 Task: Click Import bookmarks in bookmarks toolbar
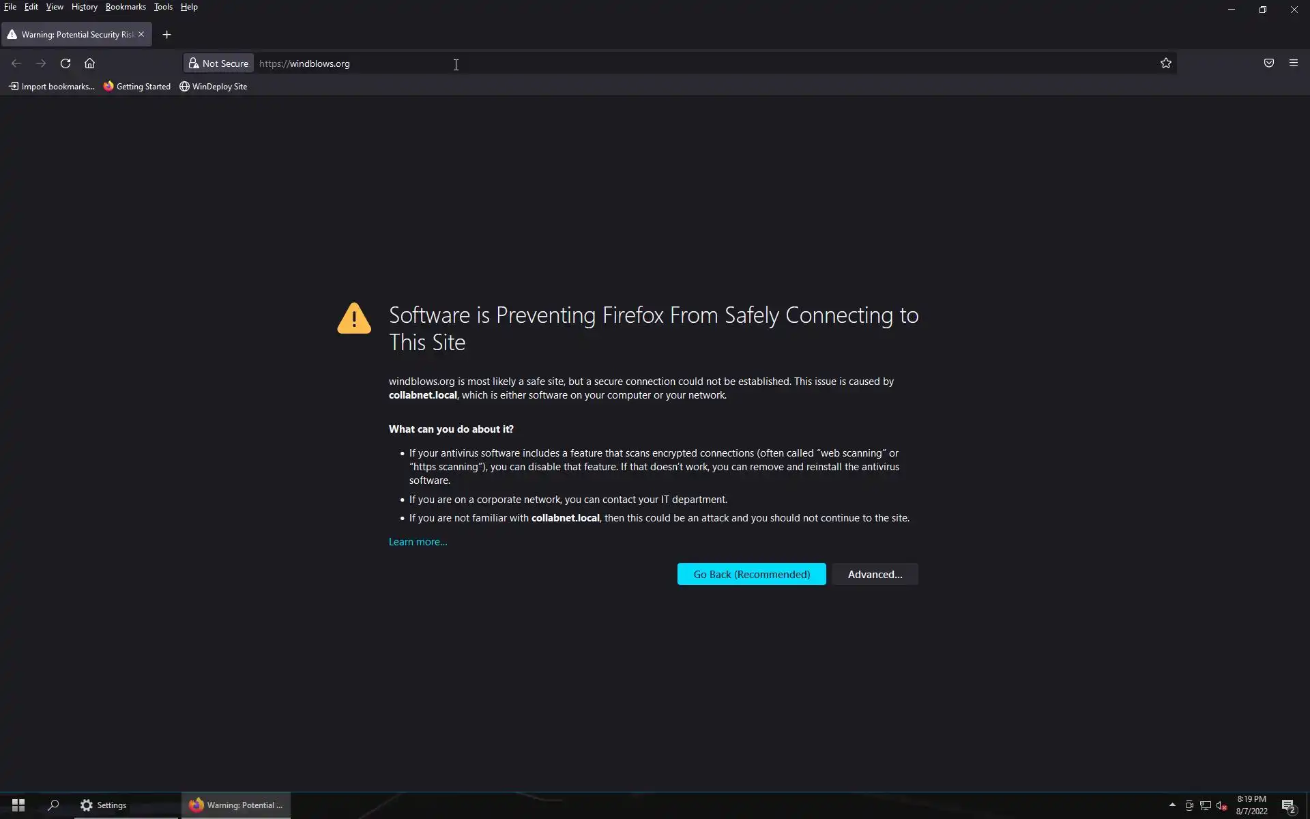point(52,87)
